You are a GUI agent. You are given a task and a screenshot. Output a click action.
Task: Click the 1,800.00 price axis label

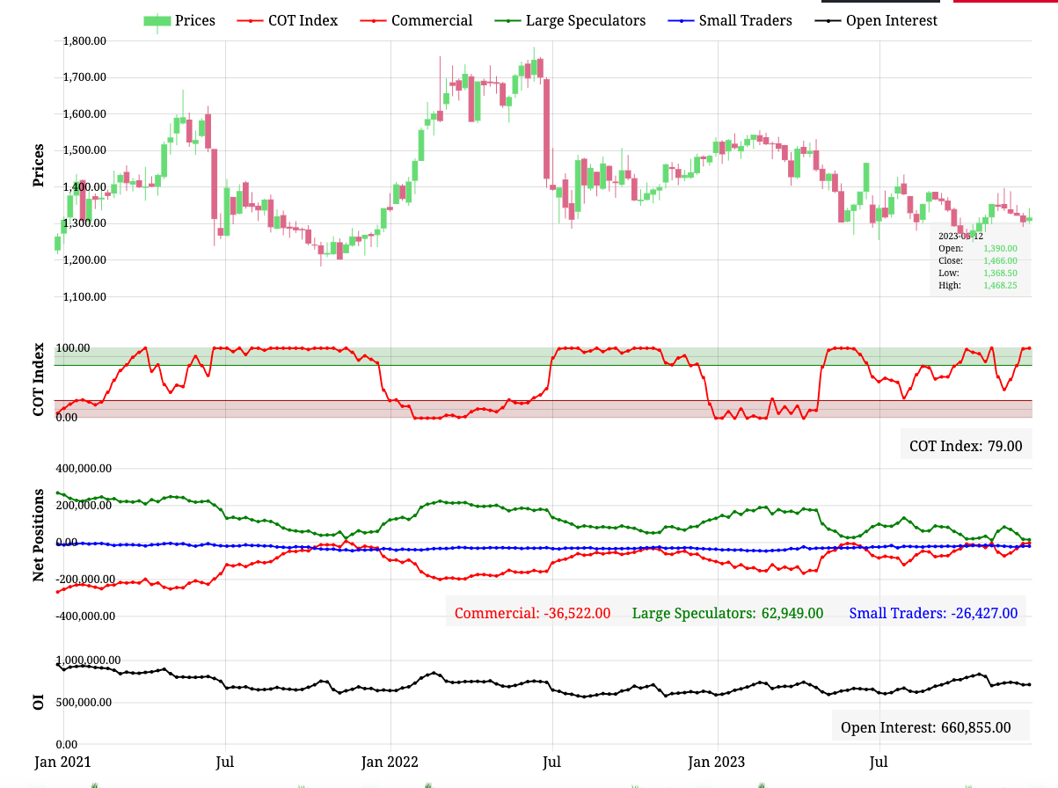pos(84,40)
